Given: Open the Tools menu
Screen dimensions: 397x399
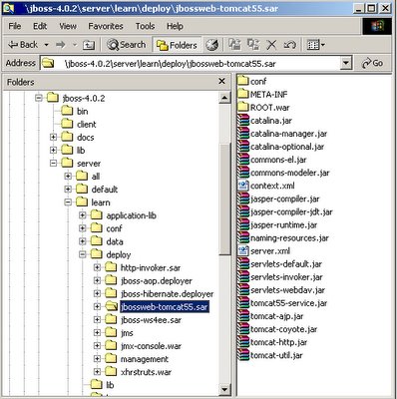Looking at the screenshot, I should click(x=145, y=26).
